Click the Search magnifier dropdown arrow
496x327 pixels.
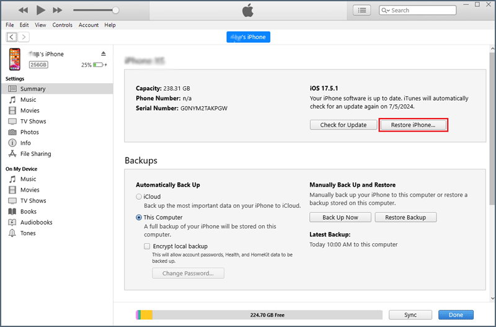pyautogui.click(x=386, y=11)
